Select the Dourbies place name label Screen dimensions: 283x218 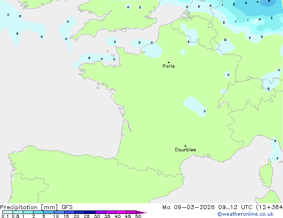point(185,150)
